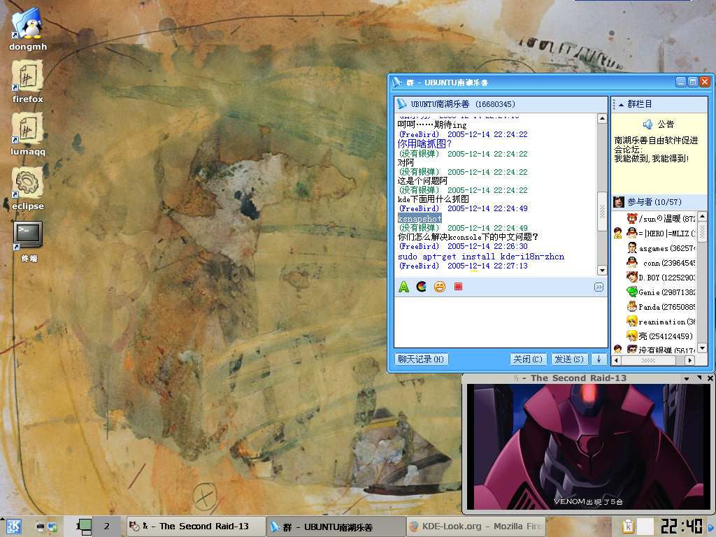Image resolution: width=716 pixels, height=537 pixels.
Task: Click the red square icon in chat toolbar
Action: [459, 286]
